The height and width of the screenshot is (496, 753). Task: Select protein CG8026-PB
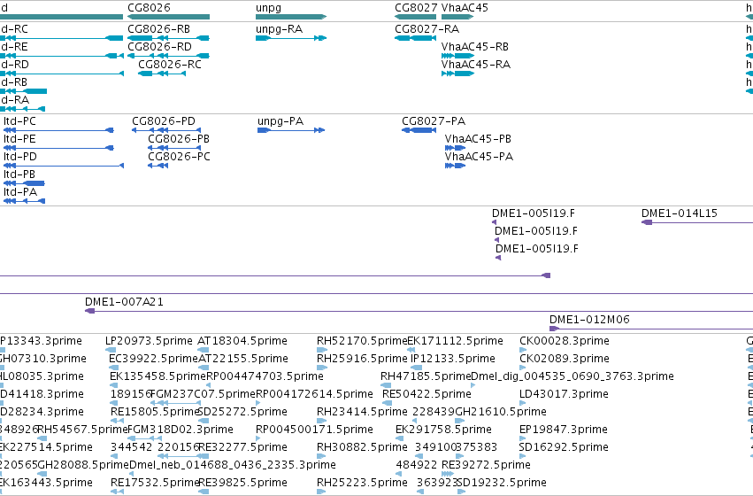[x=179, y=139]
